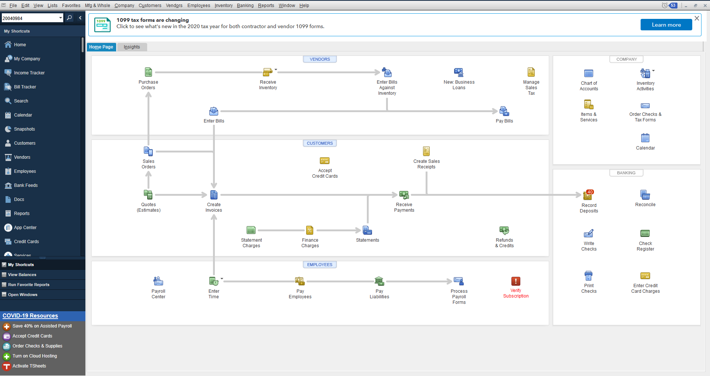Open the Enter Time dropdown arrow
Image resolution: width=710 pixels, height=376 pixels.
click(x=222, y=278)
